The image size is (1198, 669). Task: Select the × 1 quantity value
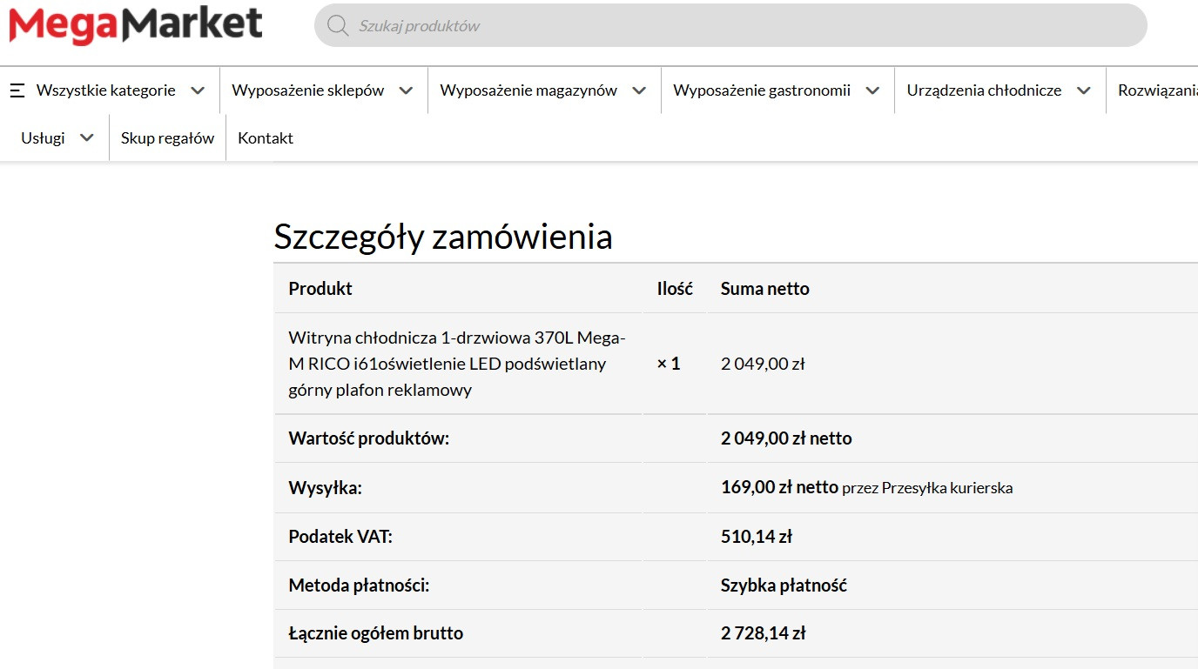669,364
